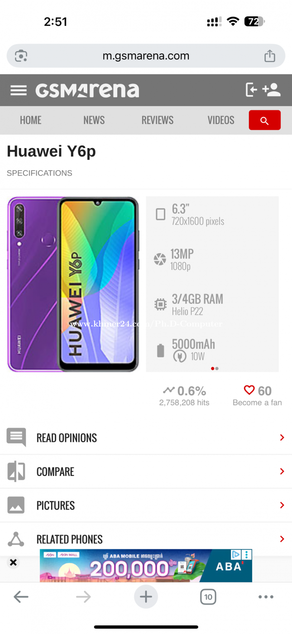This screenshot has width=292, height=634.
Task: Tap the heart to become a fan
Action: [x=249, y=390]
